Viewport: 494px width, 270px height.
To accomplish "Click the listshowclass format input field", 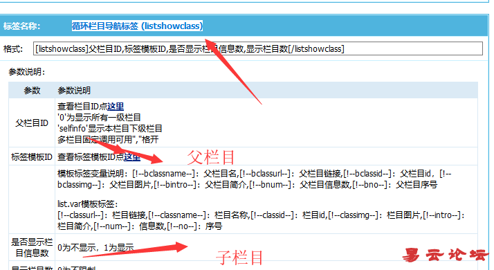I will [257, 49].
